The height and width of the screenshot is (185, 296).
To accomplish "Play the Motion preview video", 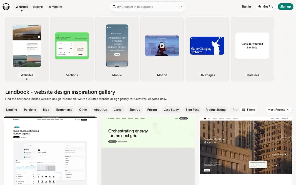I will coord(162,46).
